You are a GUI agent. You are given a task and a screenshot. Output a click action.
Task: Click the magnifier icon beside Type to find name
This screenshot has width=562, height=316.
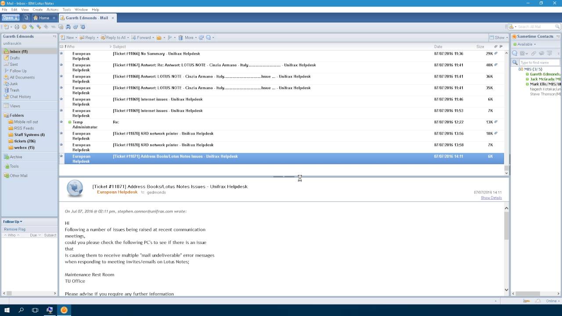[x=515, y=63]
